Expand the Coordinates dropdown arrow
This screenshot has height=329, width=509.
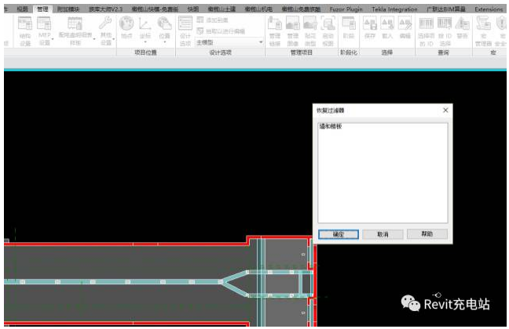[x=145, y=42]
